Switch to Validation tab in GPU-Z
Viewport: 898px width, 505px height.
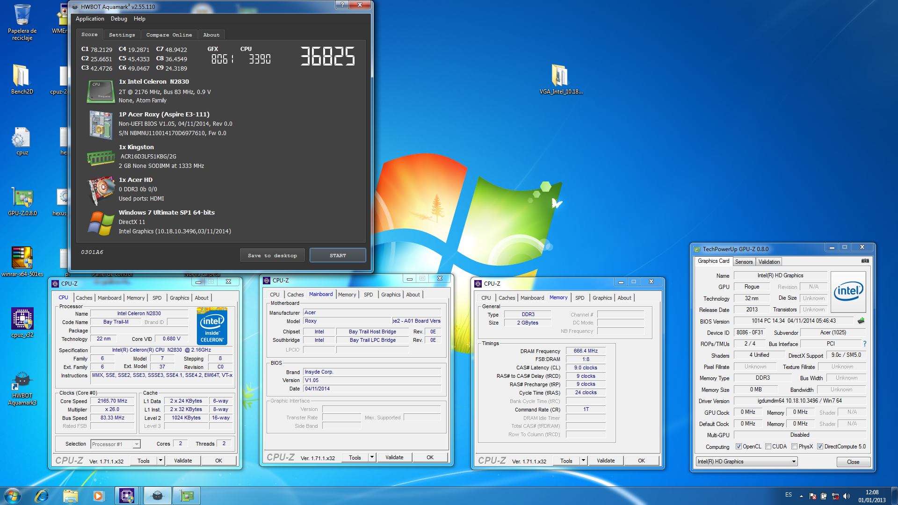769,262
